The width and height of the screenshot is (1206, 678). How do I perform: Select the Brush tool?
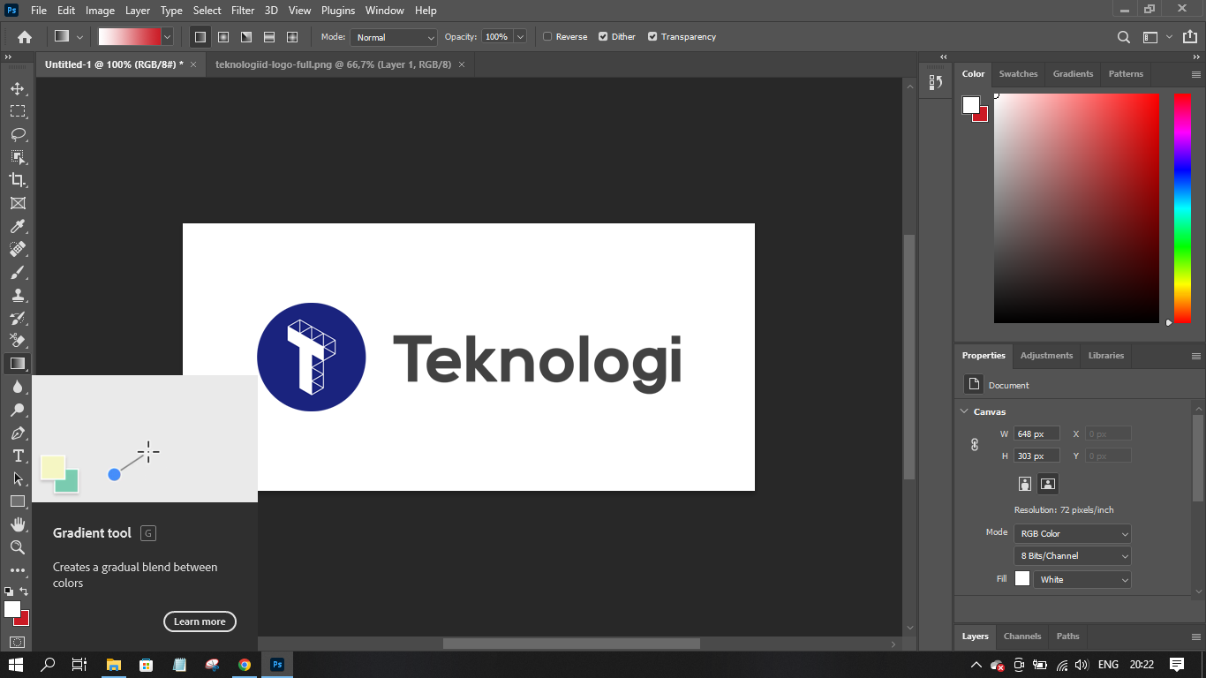pyautogui.click(x=18, y=273)
